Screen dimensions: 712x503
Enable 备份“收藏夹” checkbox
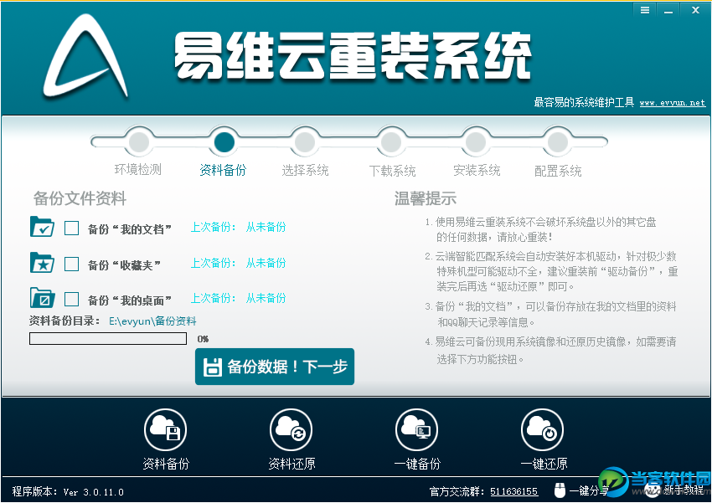pos(71,264)
